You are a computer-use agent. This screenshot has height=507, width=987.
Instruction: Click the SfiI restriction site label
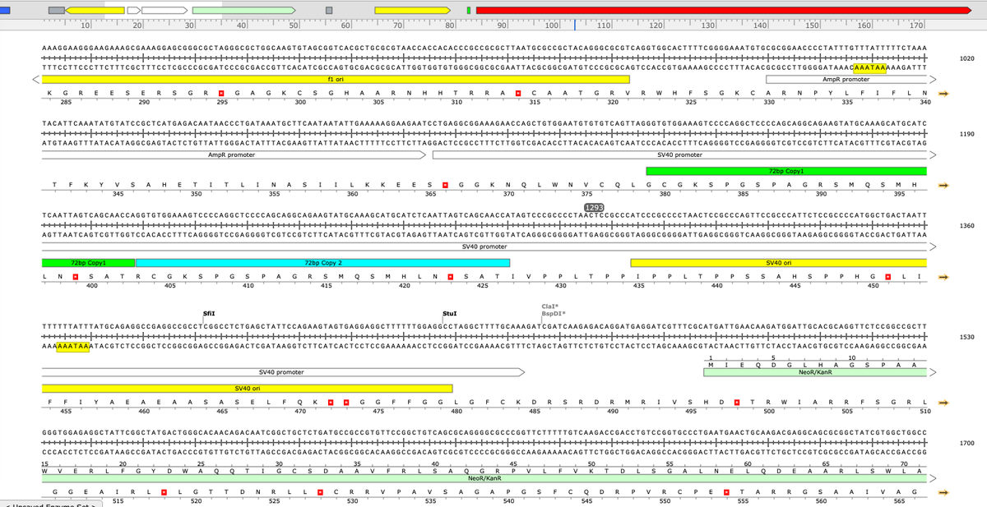[x=210, y=314]
